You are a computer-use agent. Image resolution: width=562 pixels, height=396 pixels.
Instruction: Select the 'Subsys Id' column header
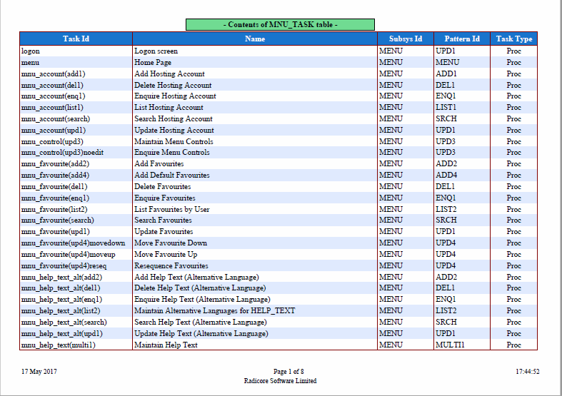point(406,39)
